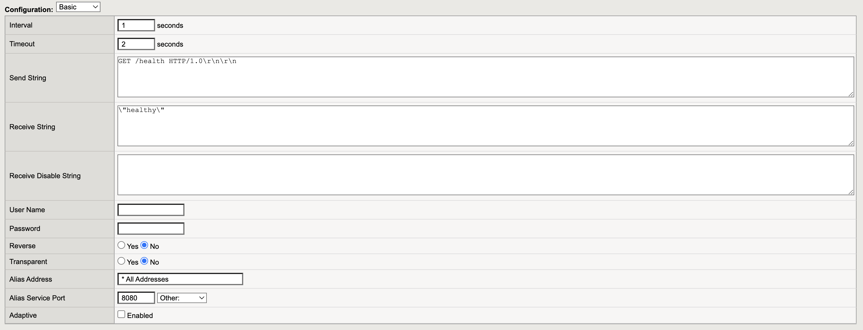The width and height of the screenshot is (863, 330).
Task: Click the Interval seconds field
Action: click(x=136, y=25)
